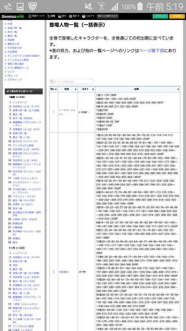
Task: Open テスト編集用ページ in the sidebar
Action: coord(18,68)
